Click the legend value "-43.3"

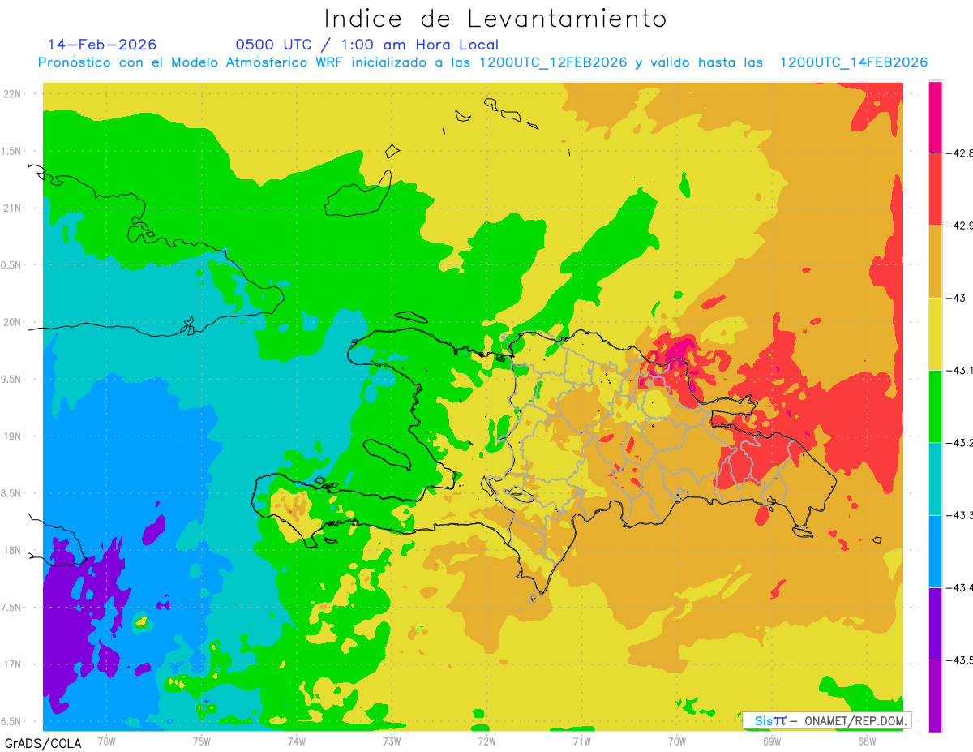(959, 515)
